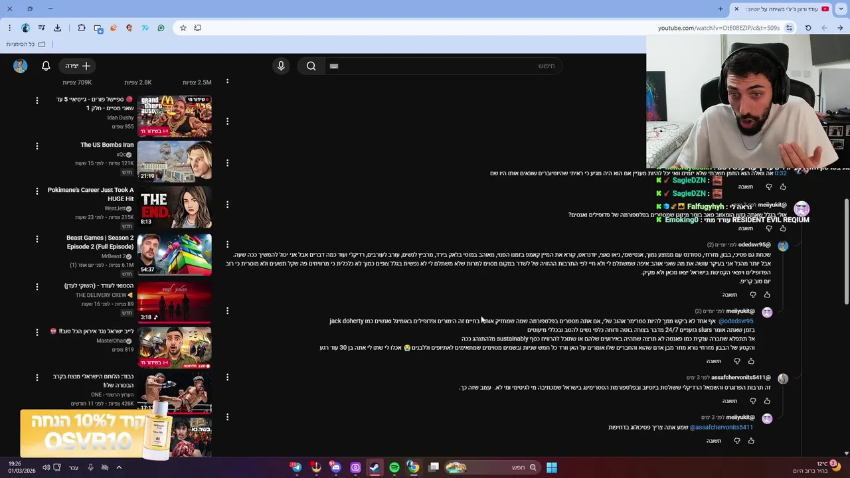Like meiiyukit's jack doherty reply
The width and height of the screenshot is (850, 478).
(751, 361)
